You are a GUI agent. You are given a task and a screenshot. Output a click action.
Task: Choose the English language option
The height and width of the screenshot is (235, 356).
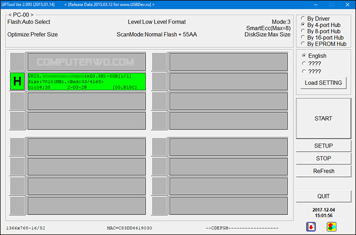coord(314,56)
